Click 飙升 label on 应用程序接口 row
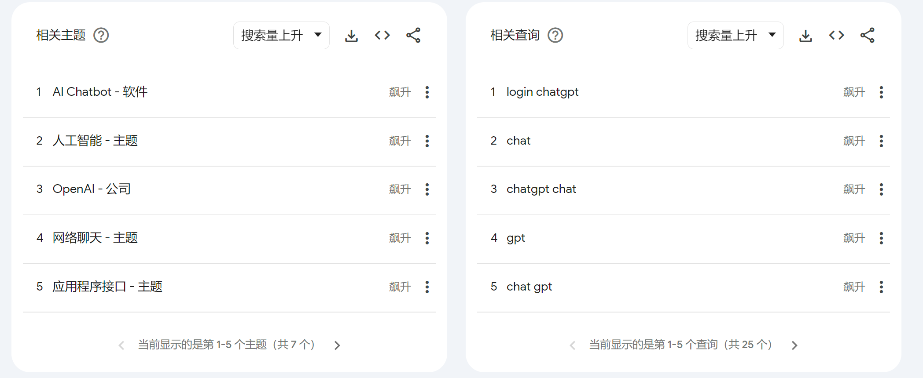The image size is (923, 378). pyautogui.click(x=400, y=287)
